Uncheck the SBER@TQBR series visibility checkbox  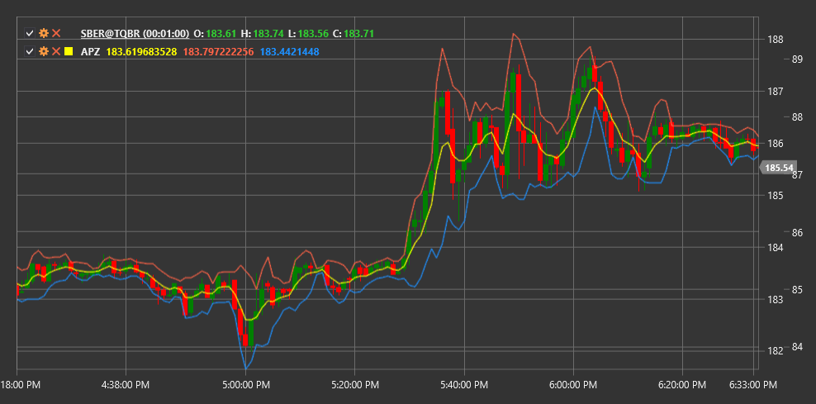[x=30, y=34]
